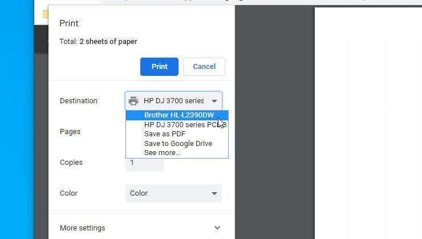Pick Save to Google Drive option
Screen dimensions: 422x239
(x=178, y=144)
